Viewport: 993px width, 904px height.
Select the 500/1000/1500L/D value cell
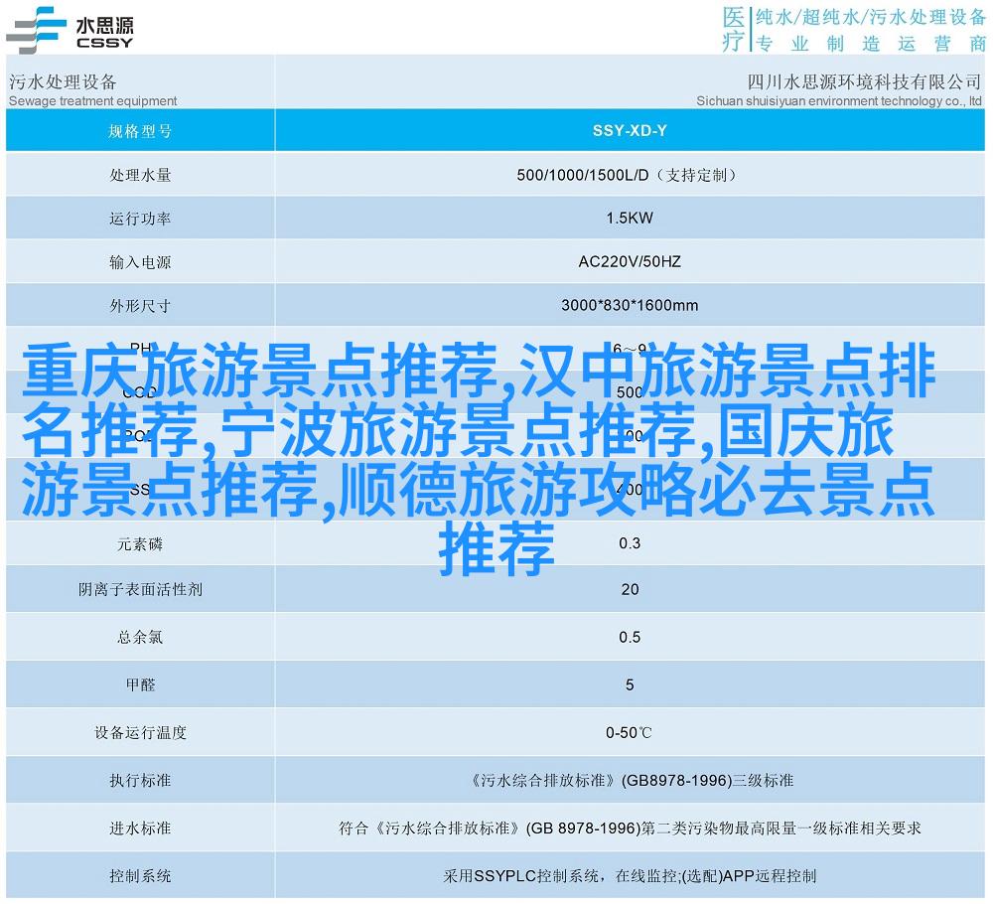click(x=630, y=175)
